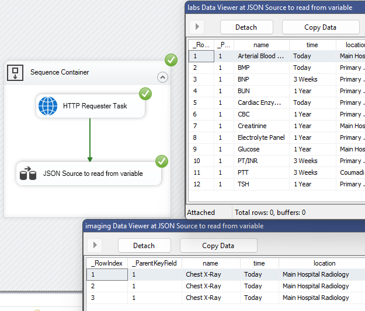Click Copy Data in the labs Data Viewer
The height and width of the screenshot is (311, 365).
pos(321,27)
